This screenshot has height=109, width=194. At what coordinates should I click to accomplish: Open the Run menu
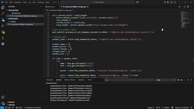(34, 2)
